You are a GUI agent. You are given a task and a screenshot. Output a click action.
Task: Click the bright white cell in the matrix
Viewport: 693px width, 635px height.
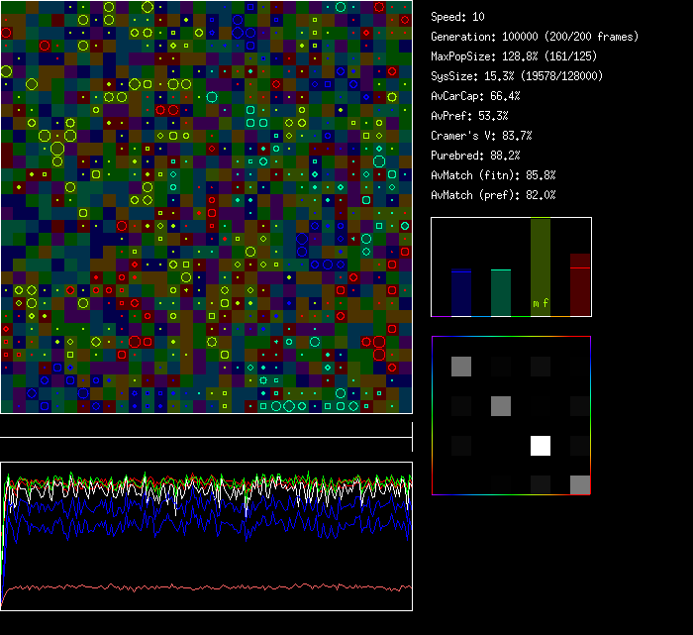click(541, 446)
